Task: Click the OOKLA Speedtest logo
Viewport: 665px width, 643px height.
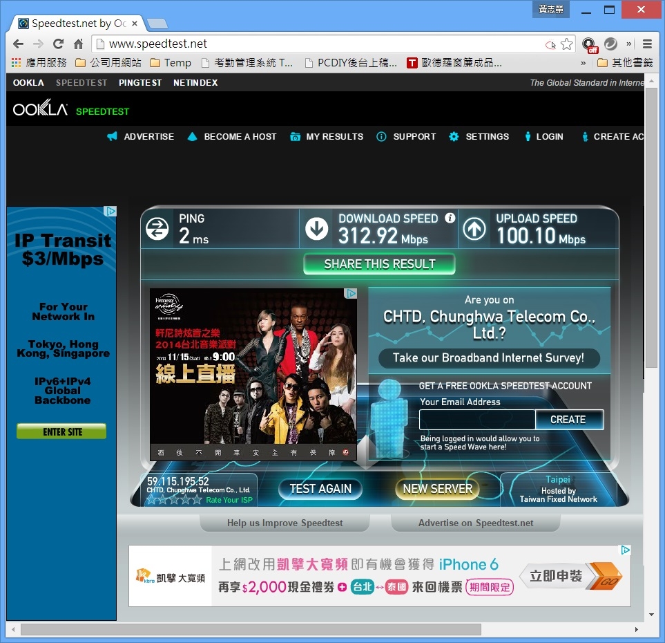Action: tap(71, 109)
